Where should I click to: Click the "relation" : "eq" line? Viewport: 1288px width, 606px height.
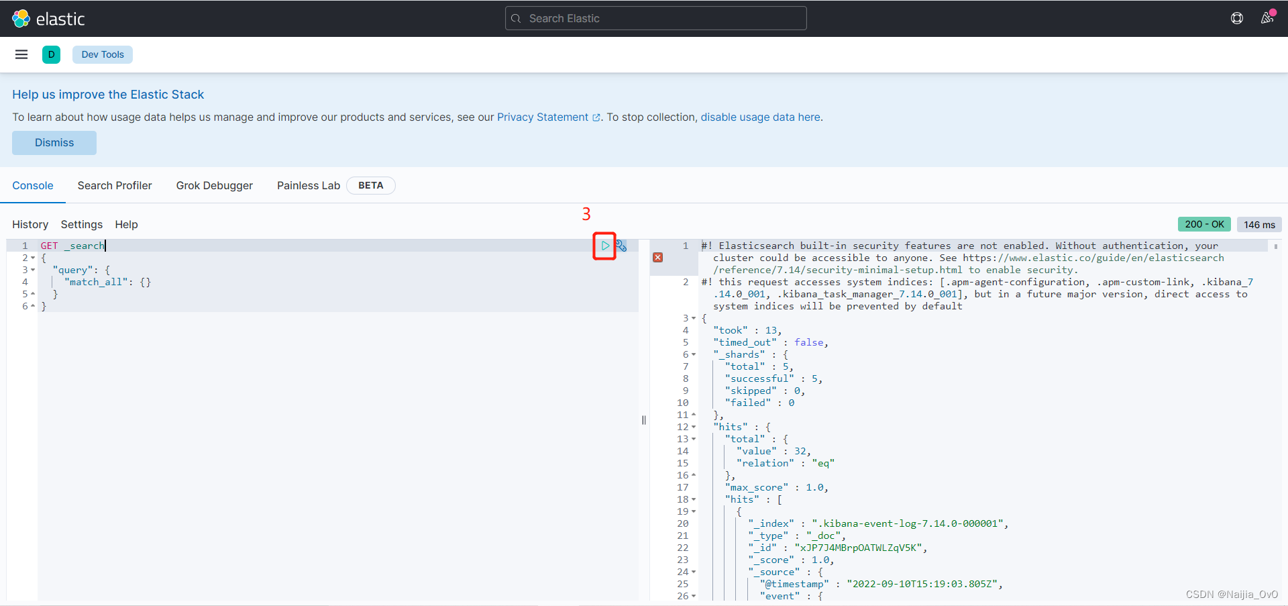[x=785, y=463]
